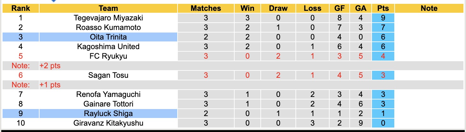Viewport: 466px width, 132px height.
Task: Click Sagan Tosu team name
Action: point(108,75)
